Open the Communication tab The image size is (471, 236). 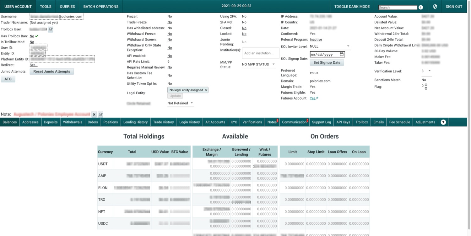click(295, 122)
